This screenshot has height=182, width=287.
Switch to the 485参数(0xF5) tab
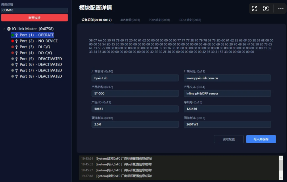pos(130,20)
